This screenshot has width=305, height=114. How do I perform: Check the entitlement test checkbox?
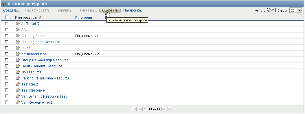pyautogui.click(x=7, y=54)
